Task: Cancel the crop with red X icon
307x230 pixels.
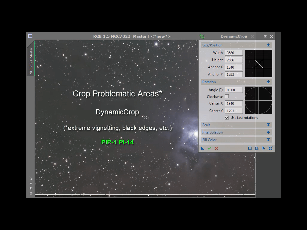Action: click(216, 148)
